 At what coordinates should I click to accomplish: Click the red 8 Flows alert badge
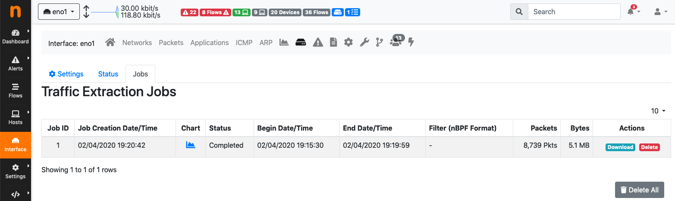click(215, 12)
